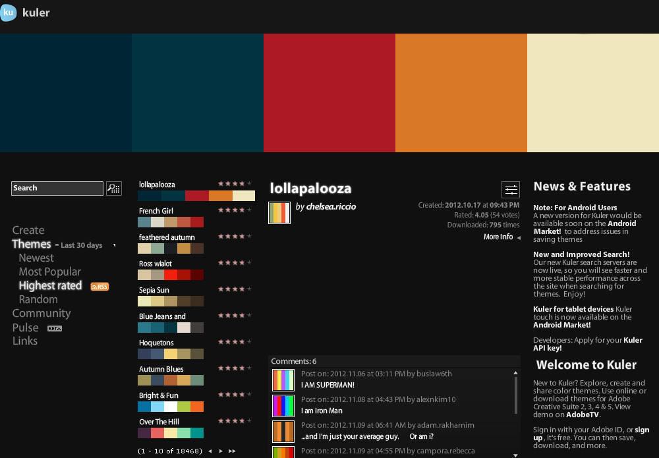Screen dimensions: 659x458
Task: Click the I AM SUPERMAN! comment
Action: pyautogui.click(x=328, y=385)
